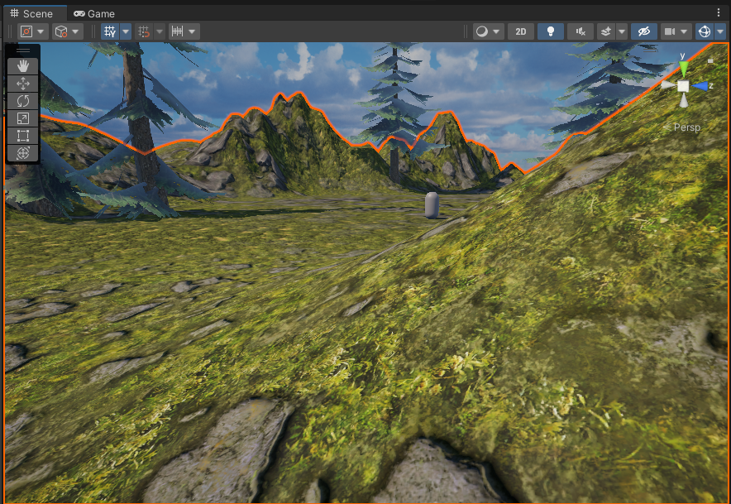This screenshot has width=731, height=504.
Task: Select the Scale tool
Action: [x=23, y=118]
